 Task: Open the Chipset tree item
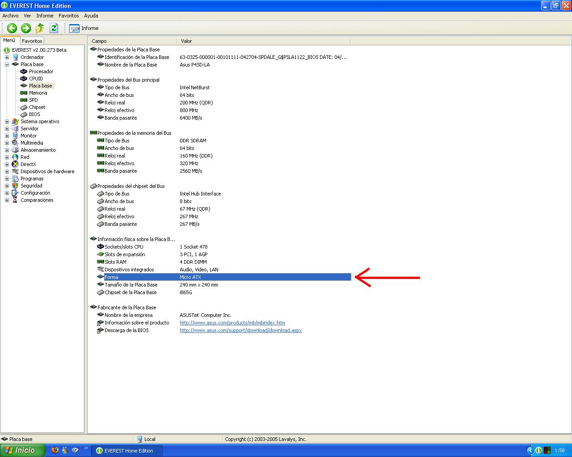37,107
